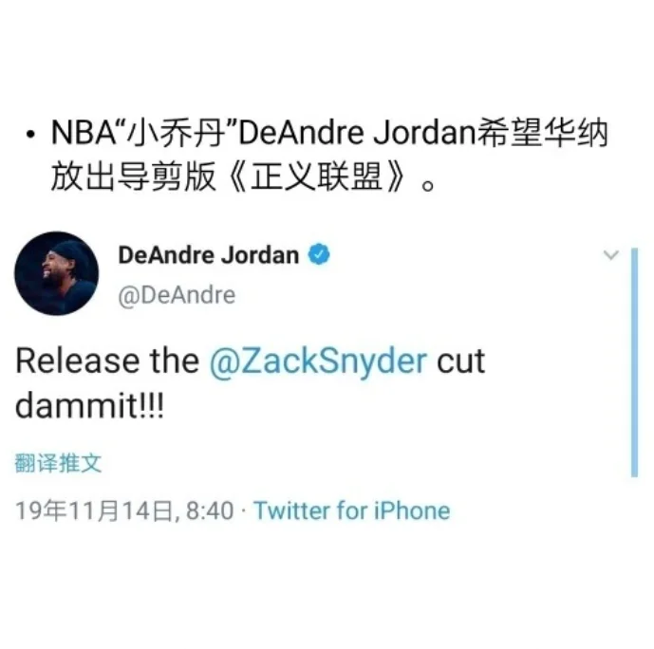
Task: Click the NBA text in the caption
Action: (x=84, y=134)
